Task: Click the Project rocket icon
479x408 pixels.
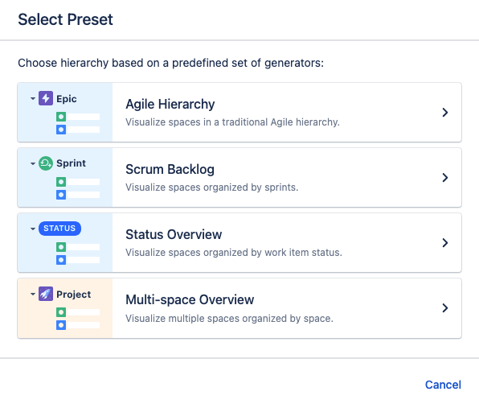Action: pos(46,294)
